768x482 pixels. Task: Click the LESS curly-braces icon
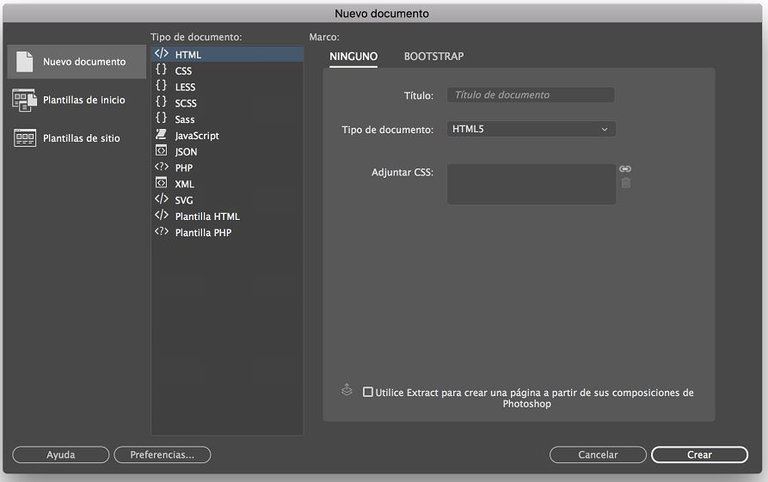161,86
